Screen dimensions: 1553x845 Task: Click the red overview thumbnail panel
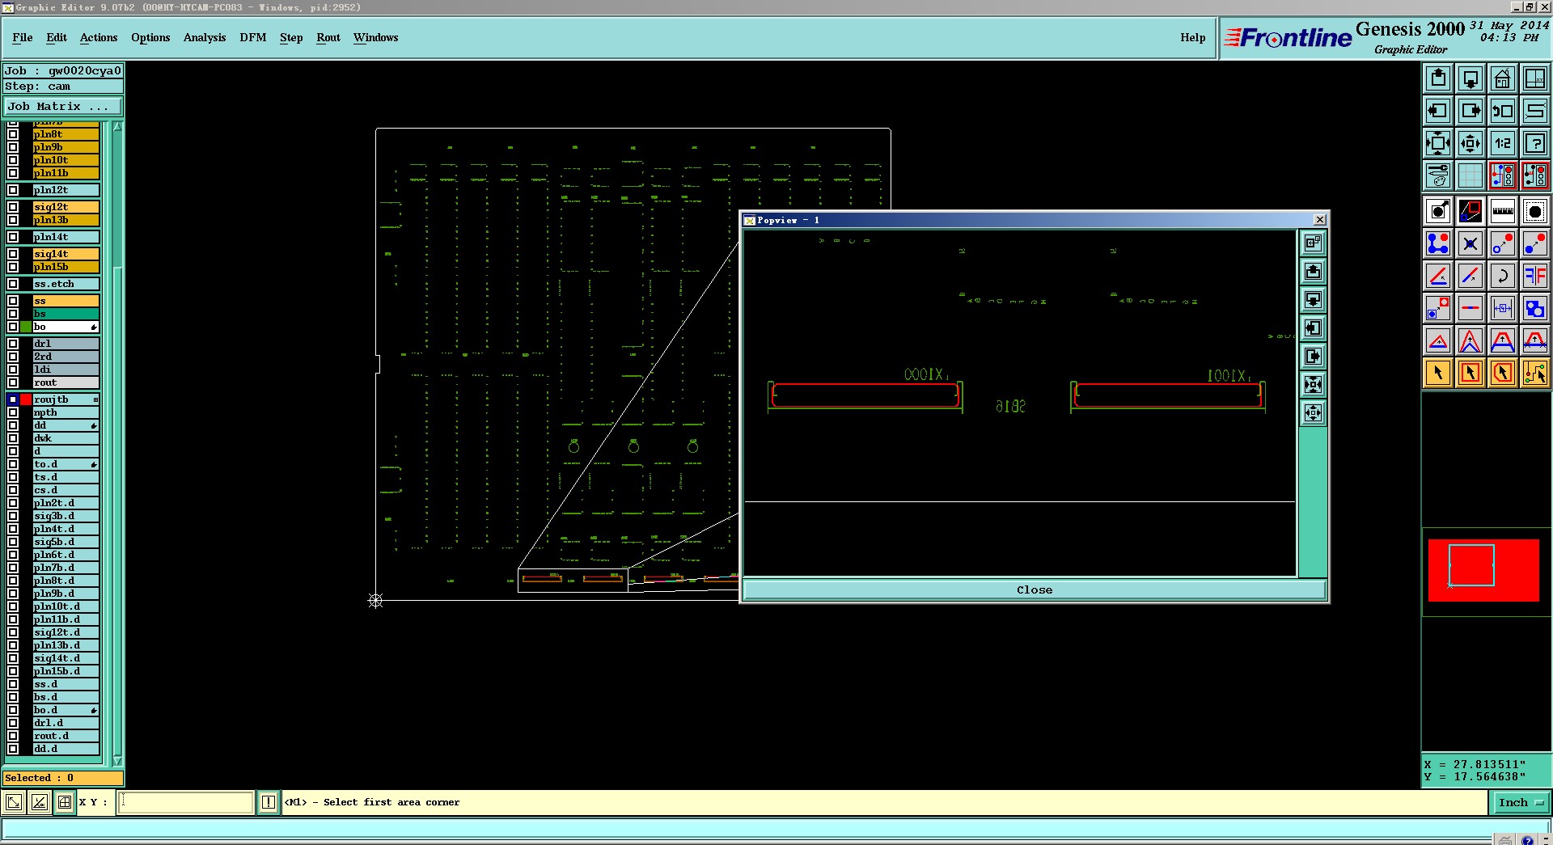click(x=1483, y=570)
